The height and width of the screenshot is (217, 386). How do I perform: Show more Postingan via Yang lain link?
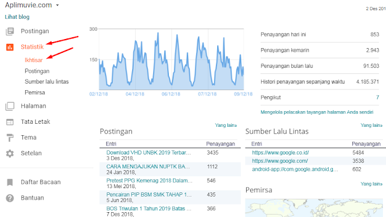click(226, 125)
